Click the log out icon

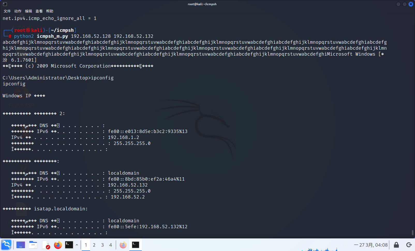[409, 245]
